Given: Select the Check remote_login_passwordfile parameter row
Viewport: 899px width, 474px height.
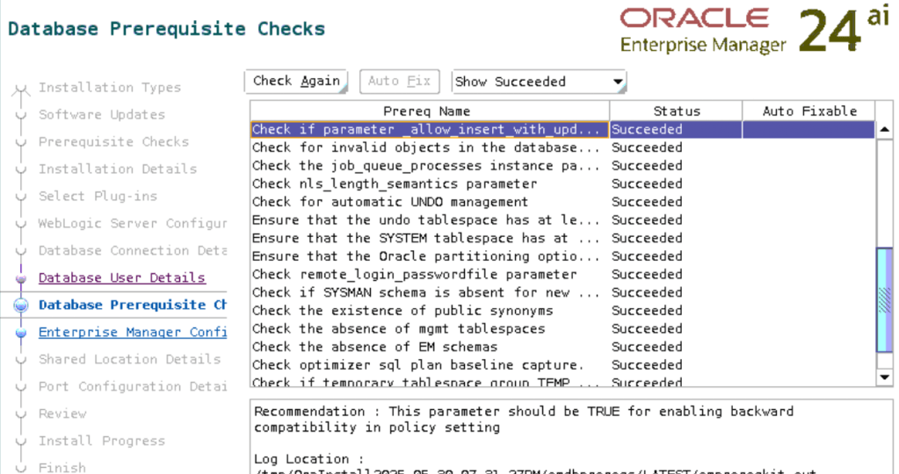Looking at the screenshot, I should coord(414,275).
